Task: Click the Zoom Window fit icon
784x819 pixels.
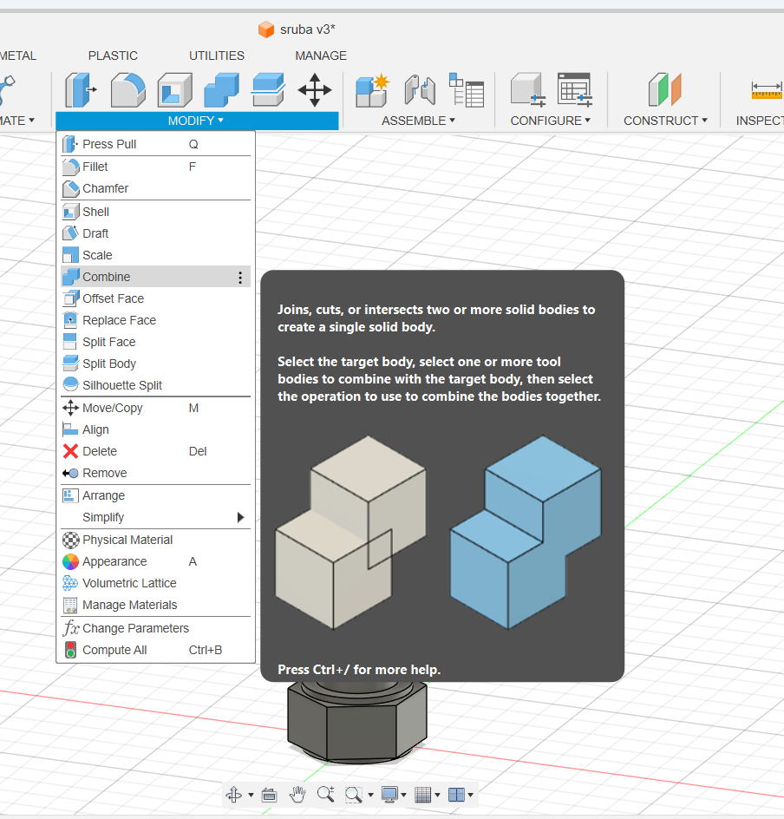Action: (354, 795)
